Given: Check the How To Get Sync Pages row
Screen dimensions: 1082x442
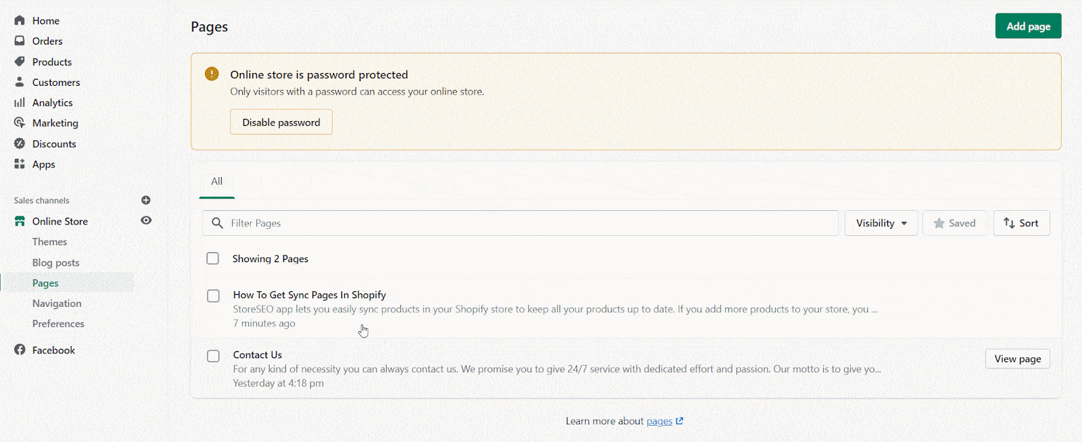Looking at the screenshot, I should click(213, 295).
